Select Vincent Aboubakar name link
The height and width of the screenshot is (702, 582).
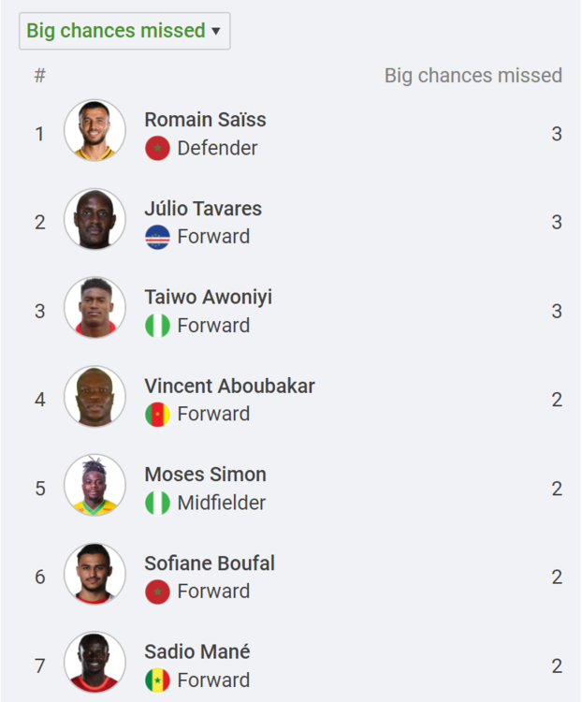pos(229,386)
